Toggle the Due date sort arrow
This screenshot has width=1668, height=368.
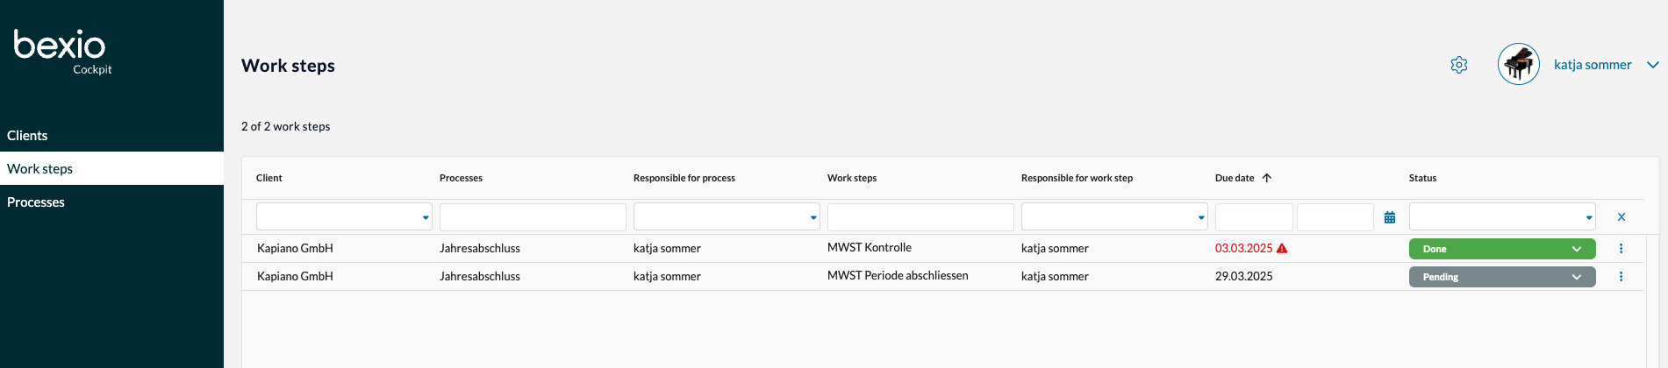pos(1267,178)
